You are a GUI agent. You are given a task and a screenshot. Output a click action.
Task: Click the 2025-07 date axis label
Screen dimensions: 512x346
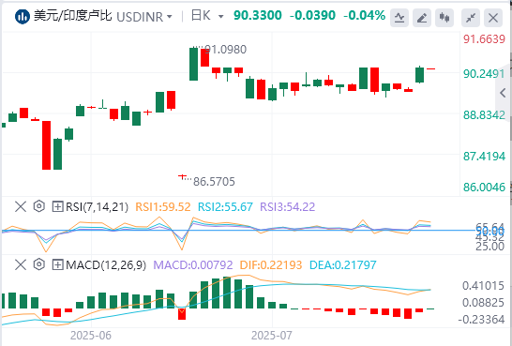[x=272, y=336]
